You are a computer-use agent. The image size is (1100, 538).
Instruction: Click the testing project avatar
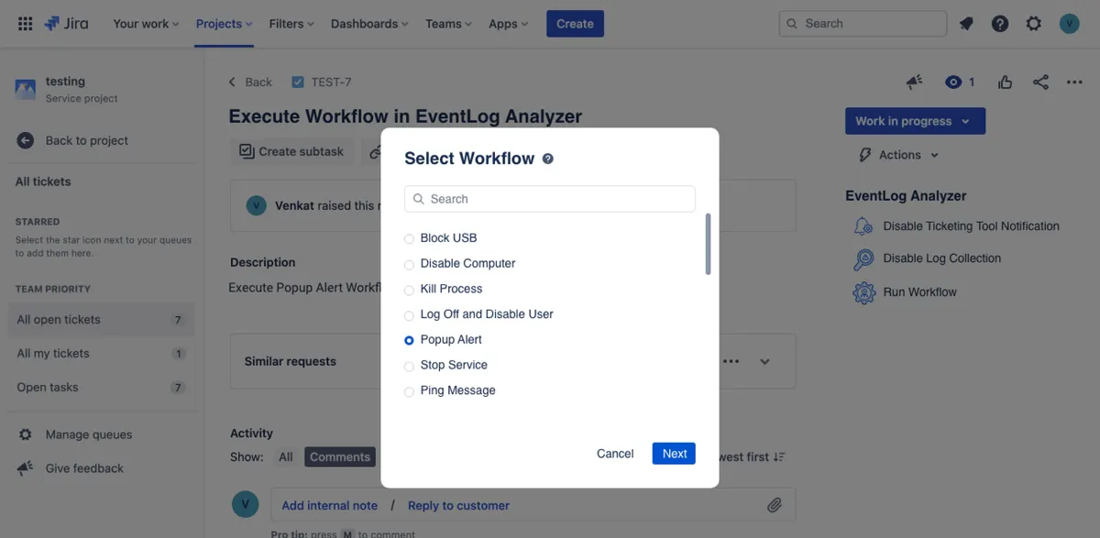coord(26,89)
